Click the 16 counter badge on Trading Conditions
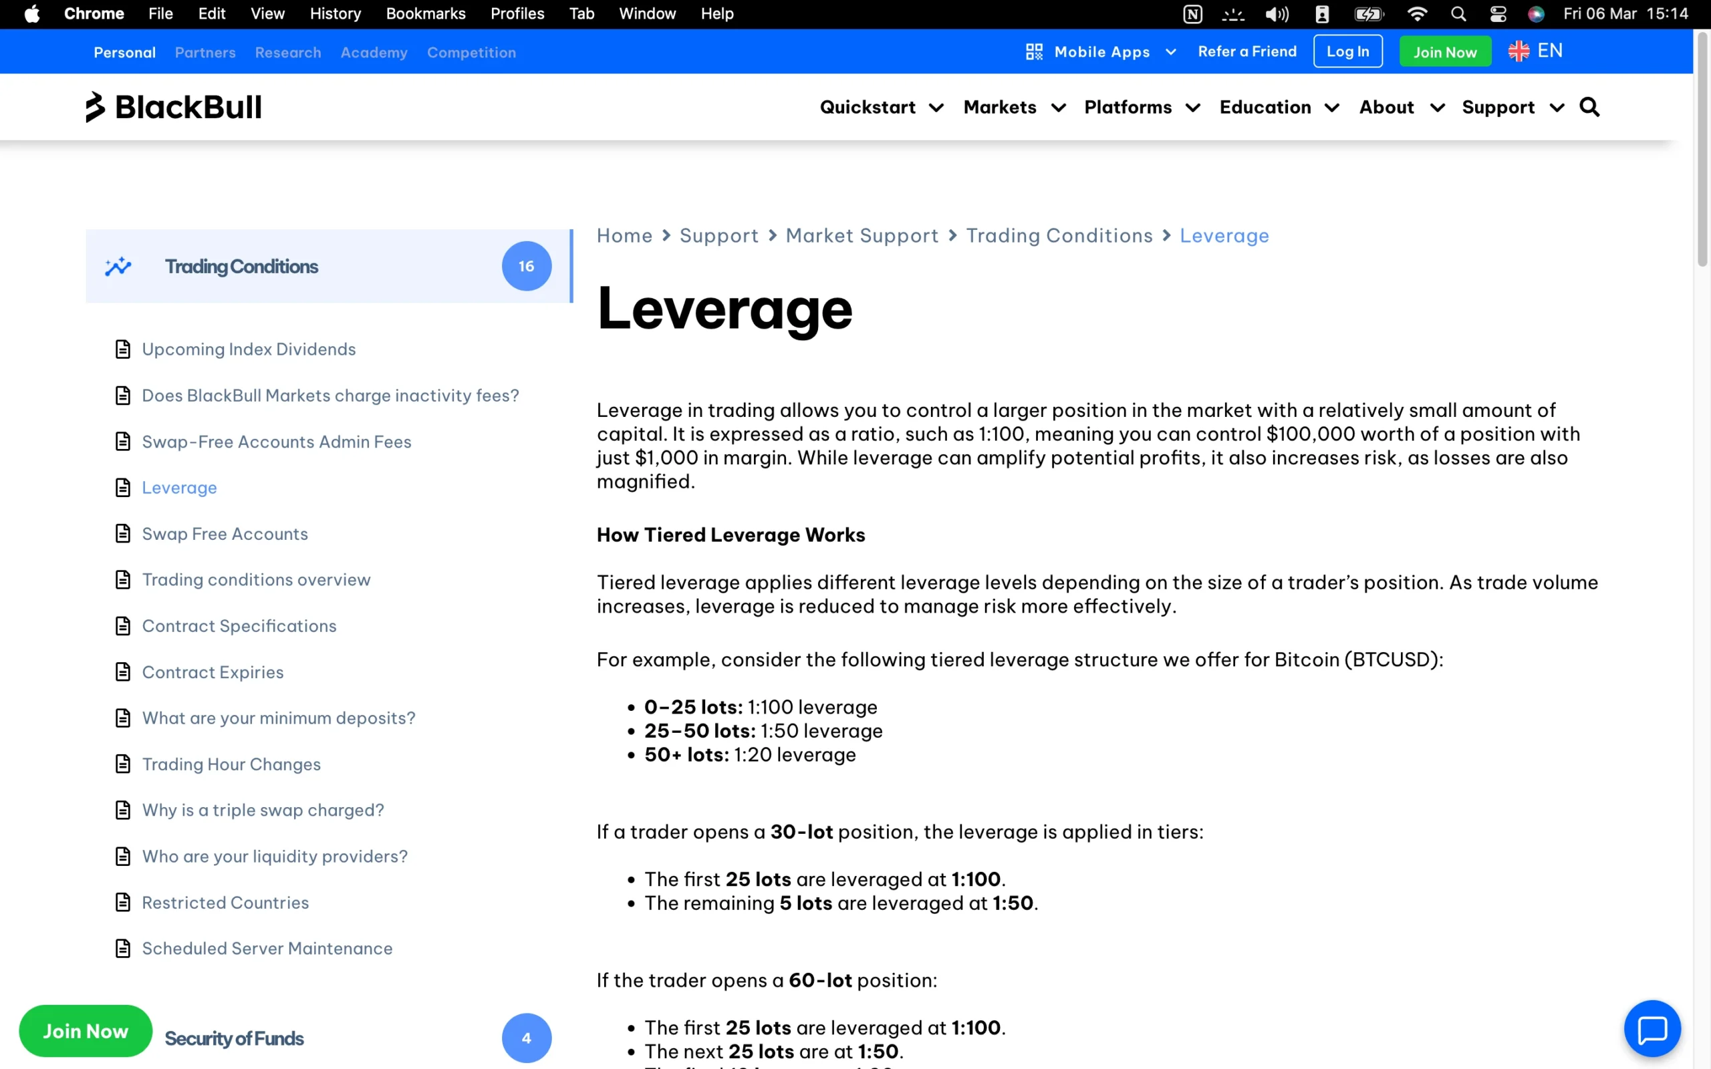Screen dimensions: 1711x1069 tap(526, 266)
